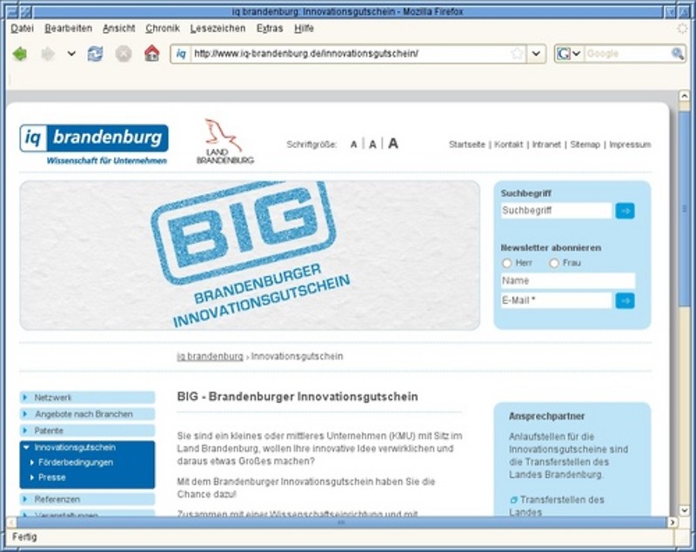Open the Sitemap link

tap(585, 145)
